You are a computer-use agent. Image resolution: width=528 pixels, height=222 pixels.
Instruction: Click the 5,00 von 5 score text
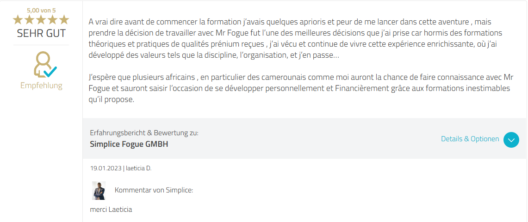tap(41, 10)
